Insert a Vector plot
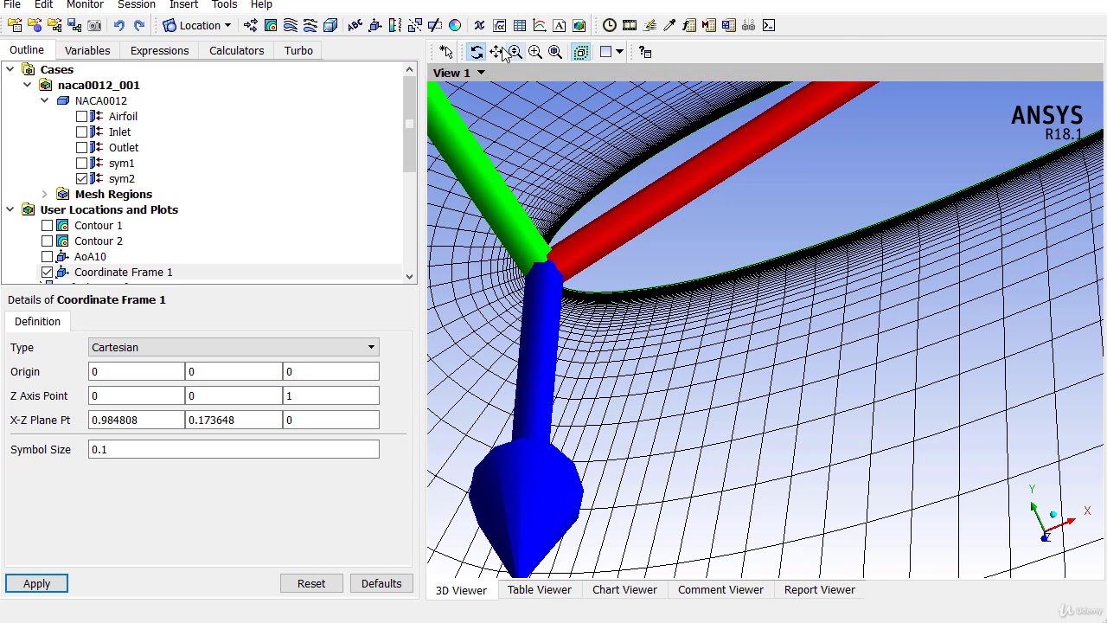Screen dimensions: 1107x623 point(250,25)
